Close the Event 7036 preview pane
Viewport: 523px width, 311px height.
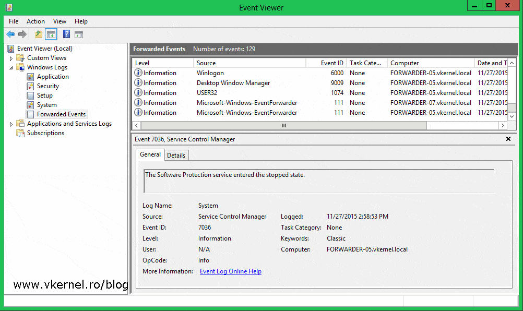click(509, 139)
